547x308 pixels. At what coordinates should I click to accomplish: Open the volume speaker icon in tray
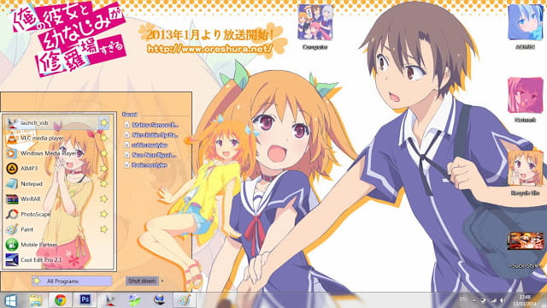[502, 300]
